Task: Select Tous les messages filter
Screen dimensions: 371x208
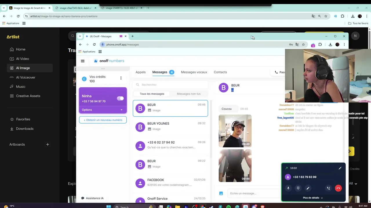Action: [x=152, y=94]
